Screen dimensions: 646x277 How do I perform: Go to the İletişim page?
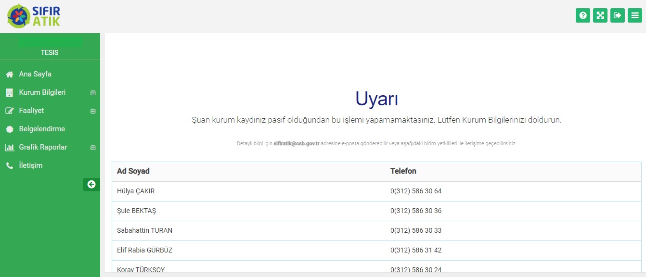point(31,165)
